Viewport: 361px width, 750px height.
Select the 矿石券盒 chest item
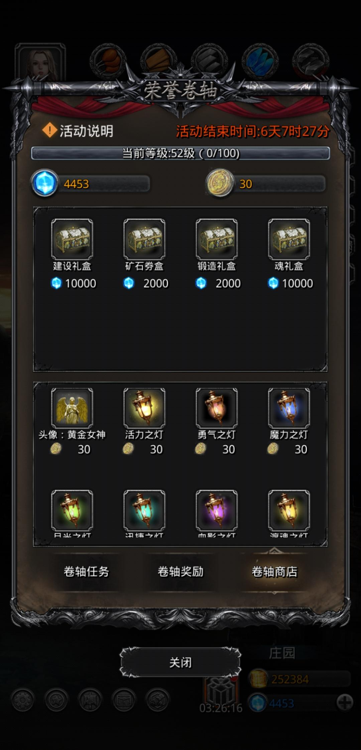pyautogui.click(x=144, y=239)
